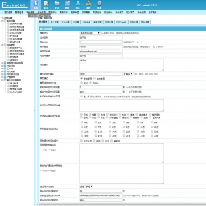Open the Plugins icon in header

click(89, 5)
